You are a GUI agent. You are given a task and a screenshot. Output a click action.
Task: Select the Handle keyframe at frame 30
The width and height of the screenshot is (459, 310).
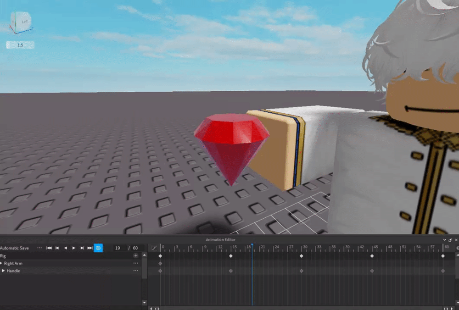(301, 271)
